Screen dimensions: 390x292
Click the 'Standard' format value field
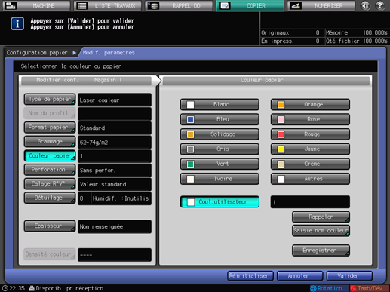115,128
